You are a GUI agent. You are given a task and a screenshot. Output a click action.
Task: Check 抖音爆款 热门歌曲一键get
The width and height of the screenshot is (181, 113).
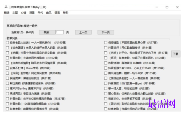(x=106, y=83)
